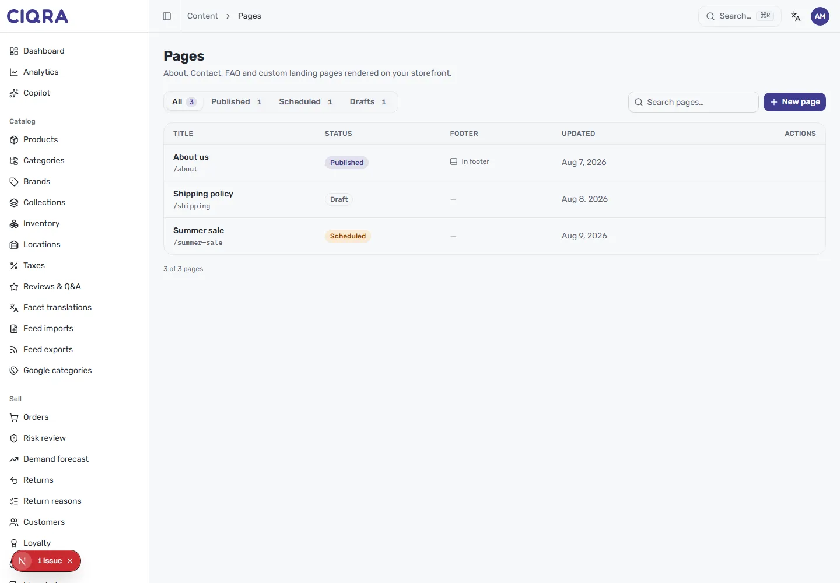The image size is (840, 583).
Task: Click the Published status badge
Action: 346,163
